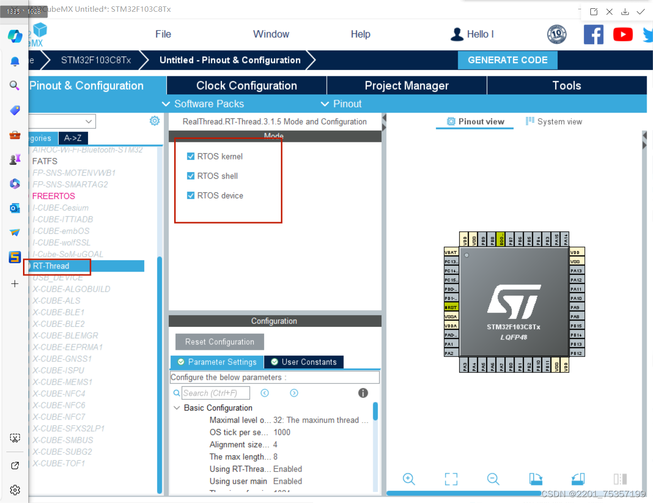Screen dimensions: 653x503
Task: Click the GENERATE CODE button
Action: 508,60
